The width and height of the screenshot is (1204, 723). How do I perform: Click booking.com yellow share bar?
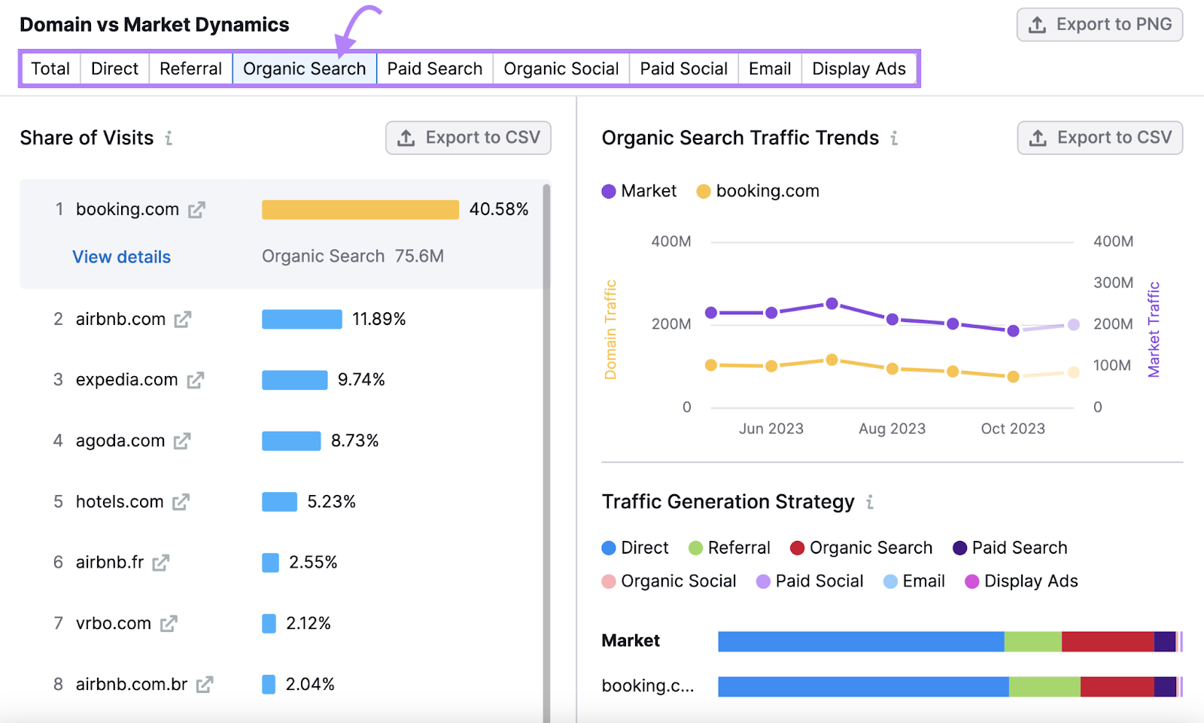click(360, 209)
